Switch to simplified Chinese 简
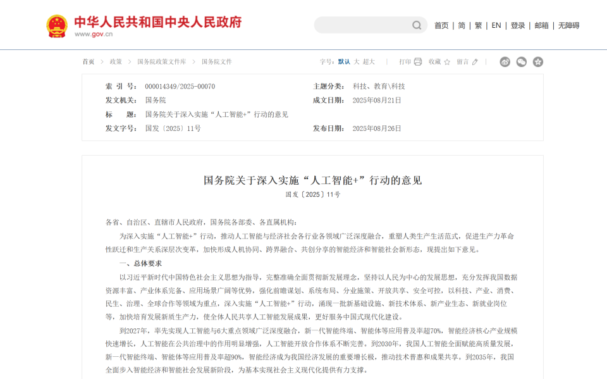 (462, 25)
